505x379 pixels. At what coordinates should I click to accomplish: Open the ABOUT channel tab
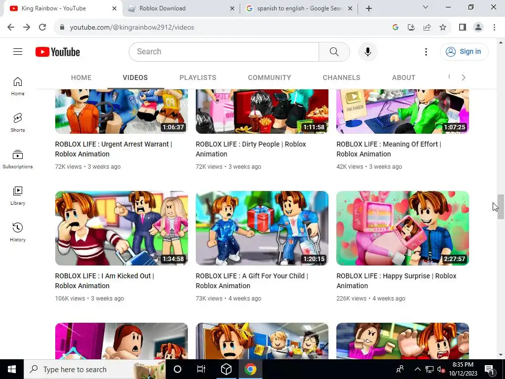click(x=403, y=77)
